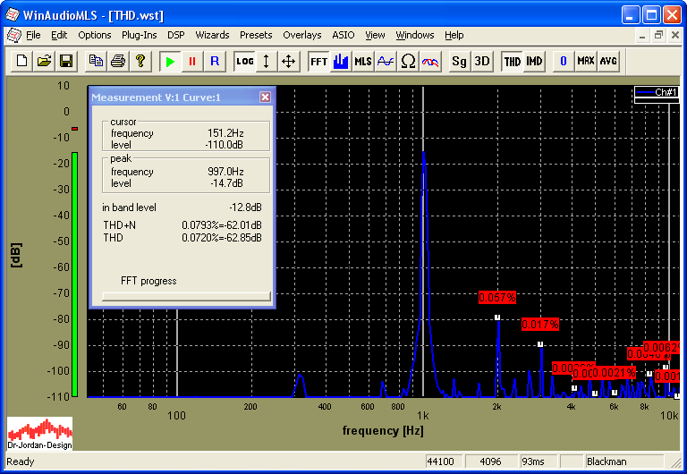Open the Plug-Ins menu
The height and width of the screenshot is (474, 687).
(x=139, y=35)
